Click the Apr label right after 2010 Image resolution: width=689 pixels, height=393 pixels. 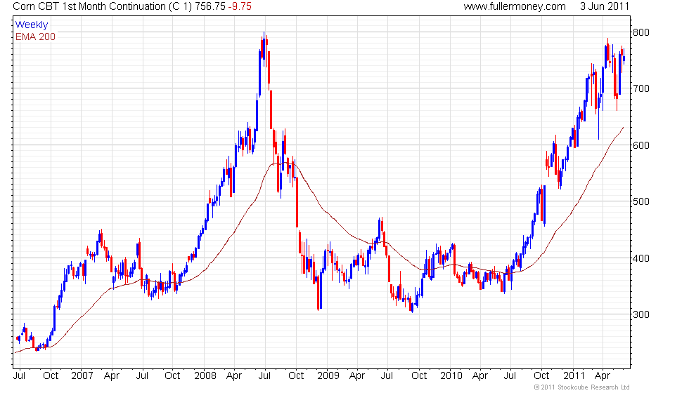pos(479,376)
